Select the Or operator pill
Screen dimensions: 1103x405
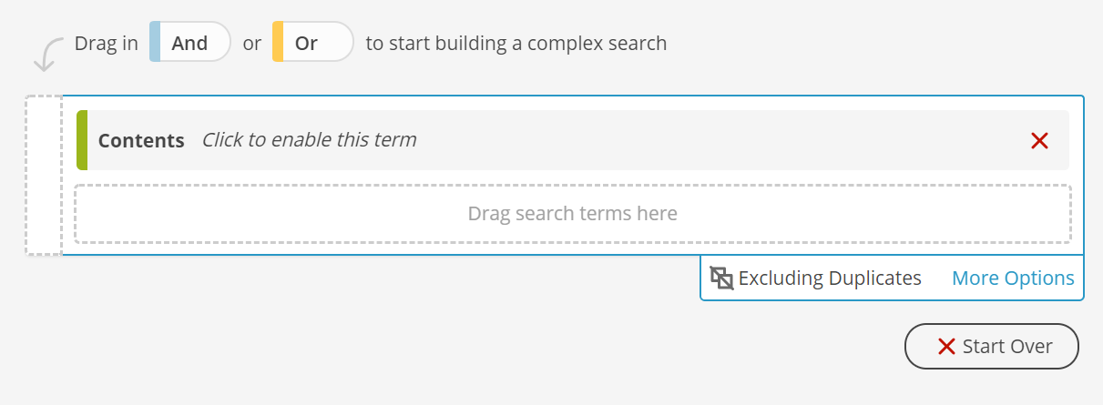(x=312, y=42)
